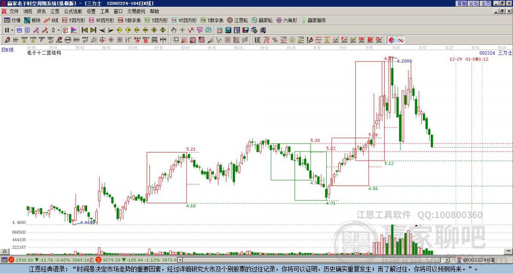Image resolution: width=513 pixels, height=274 pixels.
Task: Click the save floppy disk icon
Action: [x=245, y=30]
